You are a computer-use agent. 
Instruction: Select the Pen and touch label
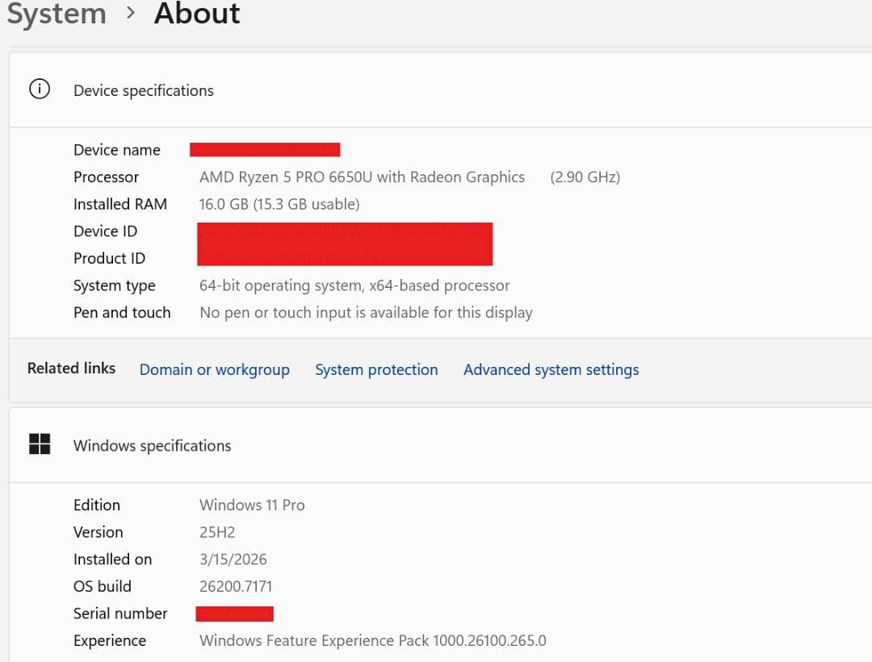122,313
